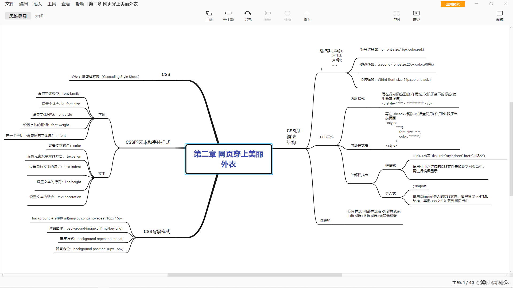Select the 字体 subtopic
This screenshot has height=288, width=513.
[x=102, y=114]
